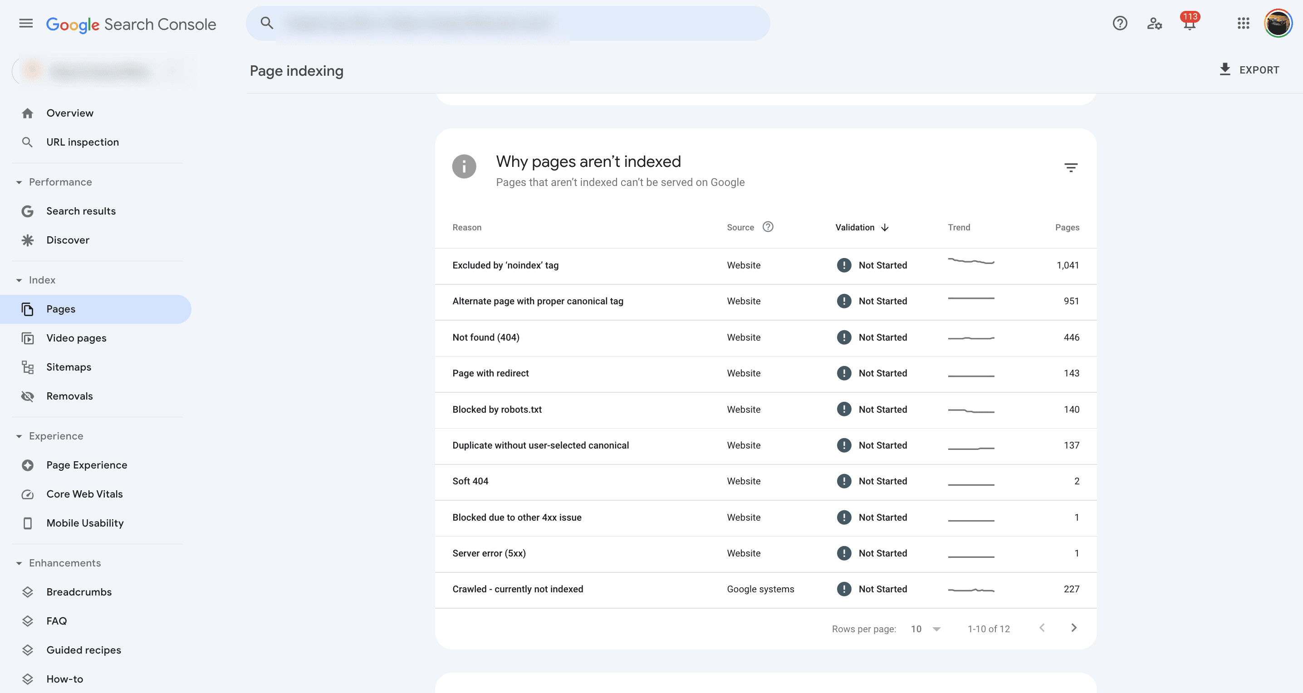Image resolution: width=1303 pixels, height=693 pixels.
Task: Open the Crawled - currently not indexed report
Action: coord(518,589)
